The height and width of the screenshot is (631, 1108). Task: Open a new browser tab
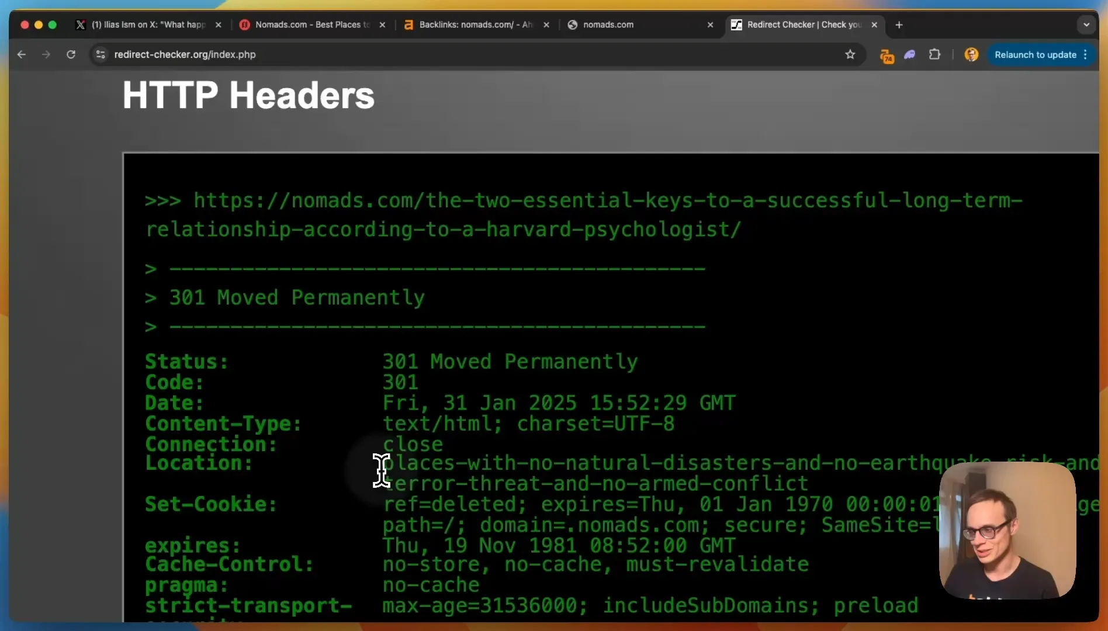click(899, 25)
